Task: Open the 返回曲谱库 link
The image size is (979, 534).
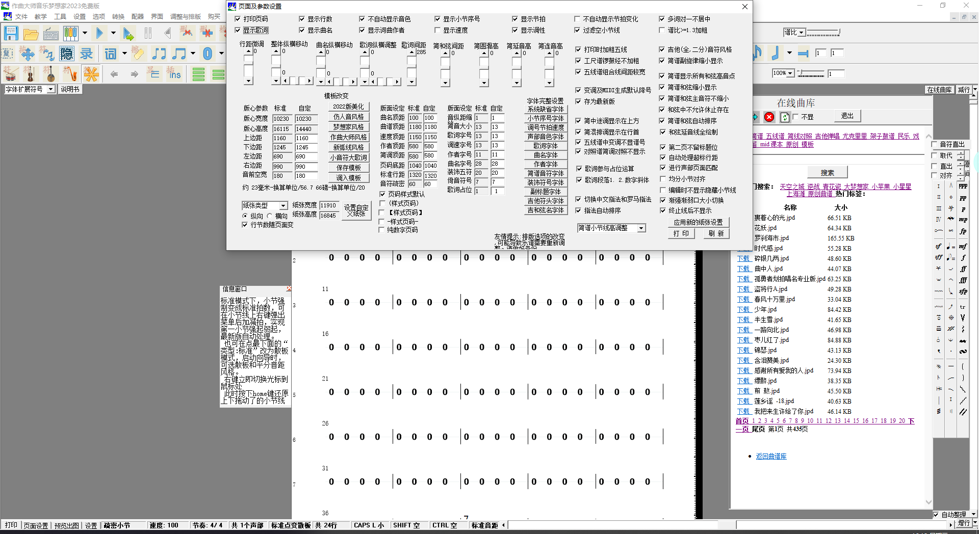Action: click(771, 457)
